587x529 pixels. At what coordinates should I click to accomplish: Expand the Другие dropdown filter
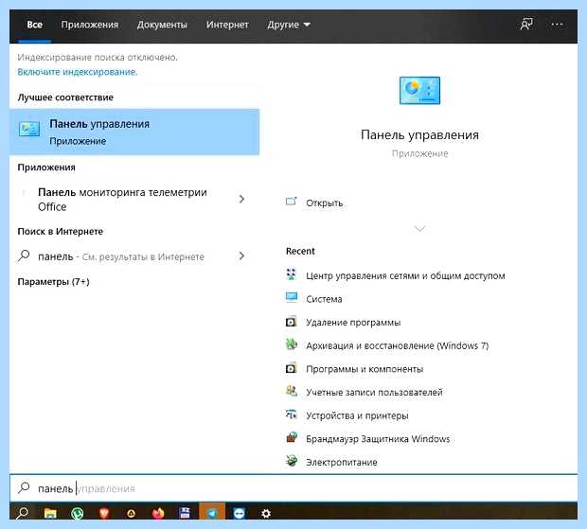click(288, 25)
